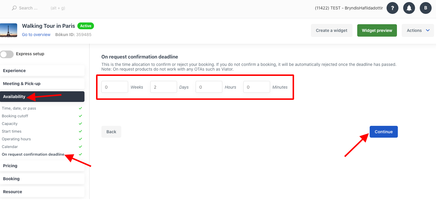Select the Capacity step

click(x=10, y=124)
